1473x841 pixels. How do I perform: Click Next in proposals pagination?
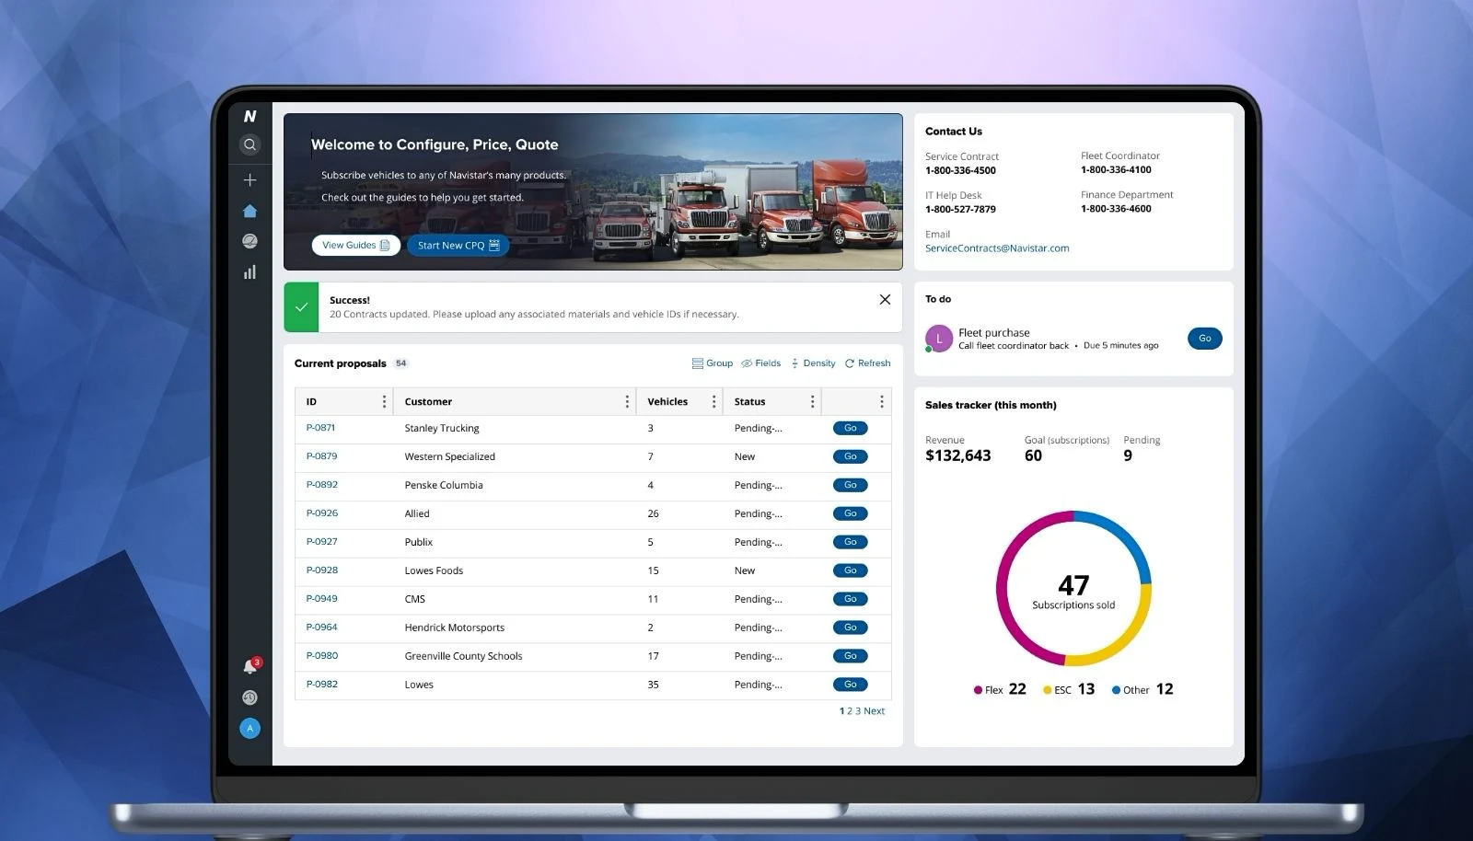875,711
